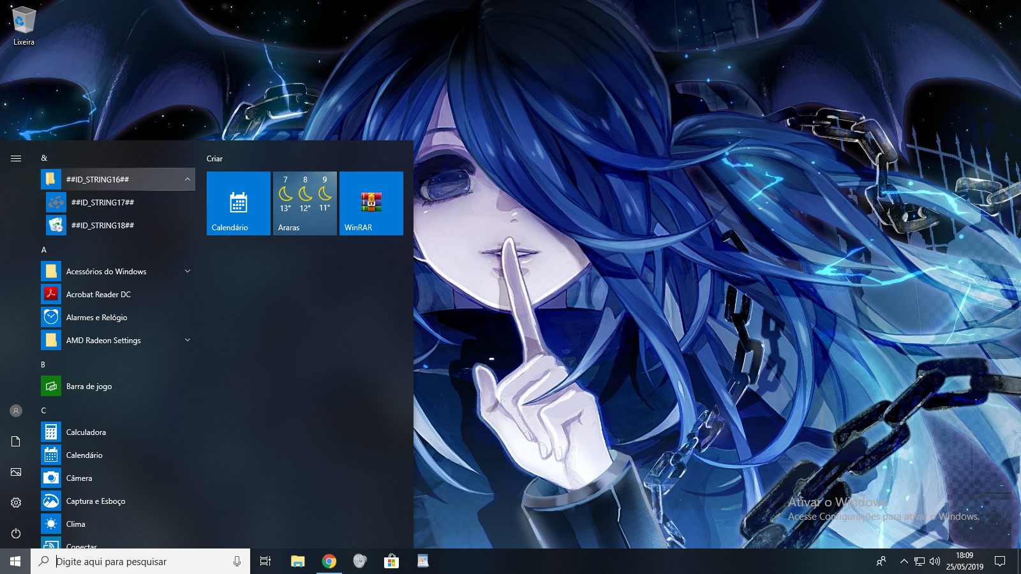The width and height of the screenshot is (1021, 574).
Task: Open File Explorer from the taskbar
Action: [x=298, y=561]
